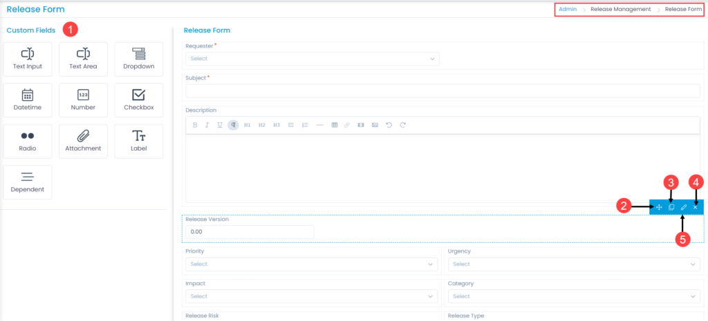Viewport: 708px width, 321px height.
Task: Click the move handle on Release Version field
Action: pyautogui.click(x=659, y=207)
